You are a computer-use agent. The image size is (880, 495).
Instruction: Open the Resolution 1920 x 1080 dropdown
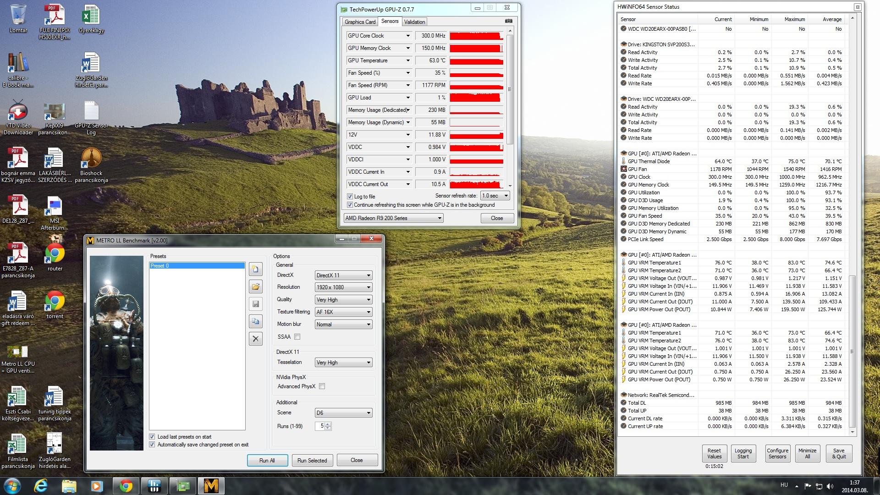343,287
